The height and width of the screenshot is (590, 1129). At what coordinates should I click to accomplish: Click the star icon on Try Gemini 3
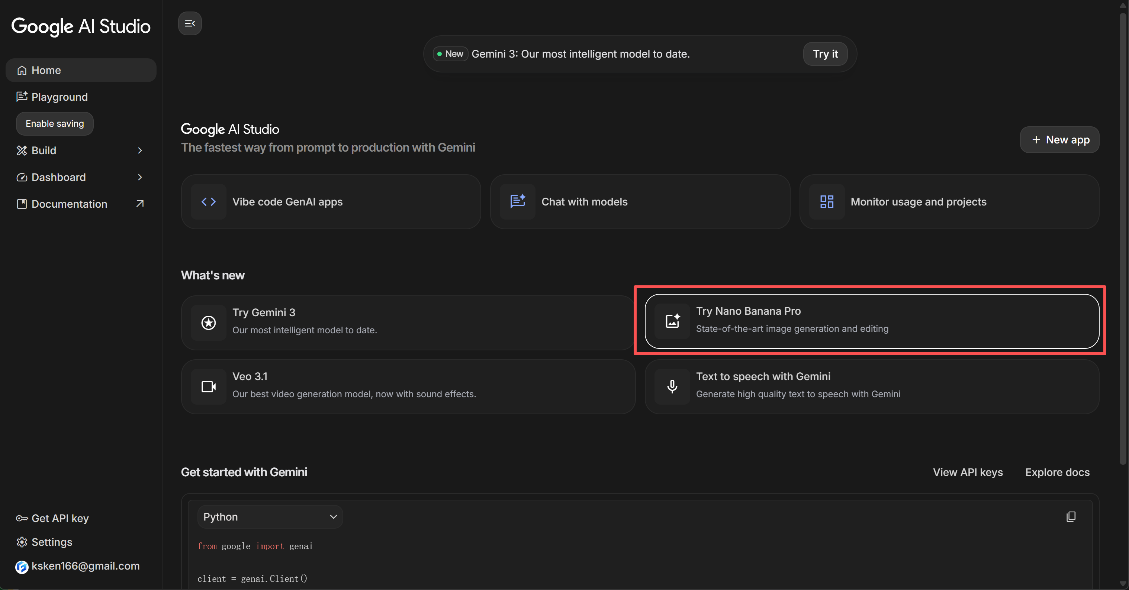[209, 323]
